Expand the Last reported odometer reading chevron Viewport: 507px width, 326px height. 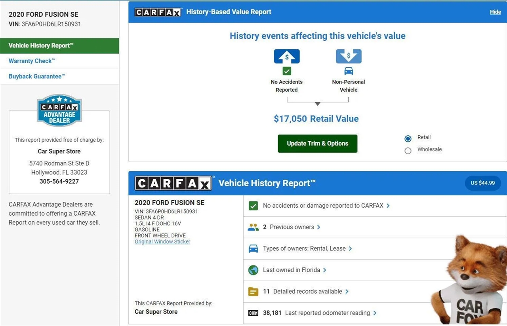click(375, 313)
